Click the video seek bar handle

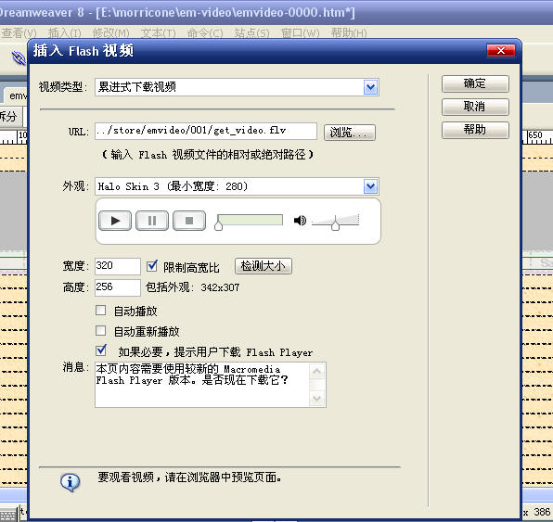(x=218, y=223)
